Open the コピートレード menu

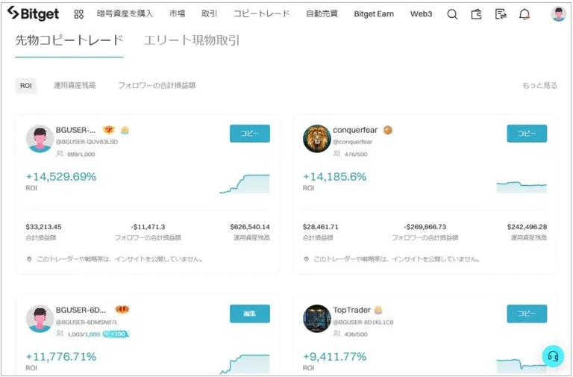tap(262, 13)
